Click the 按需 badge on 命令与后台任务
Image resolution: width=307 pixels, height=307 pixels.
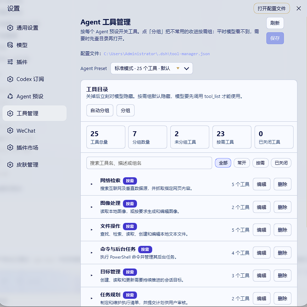[145, 249]
